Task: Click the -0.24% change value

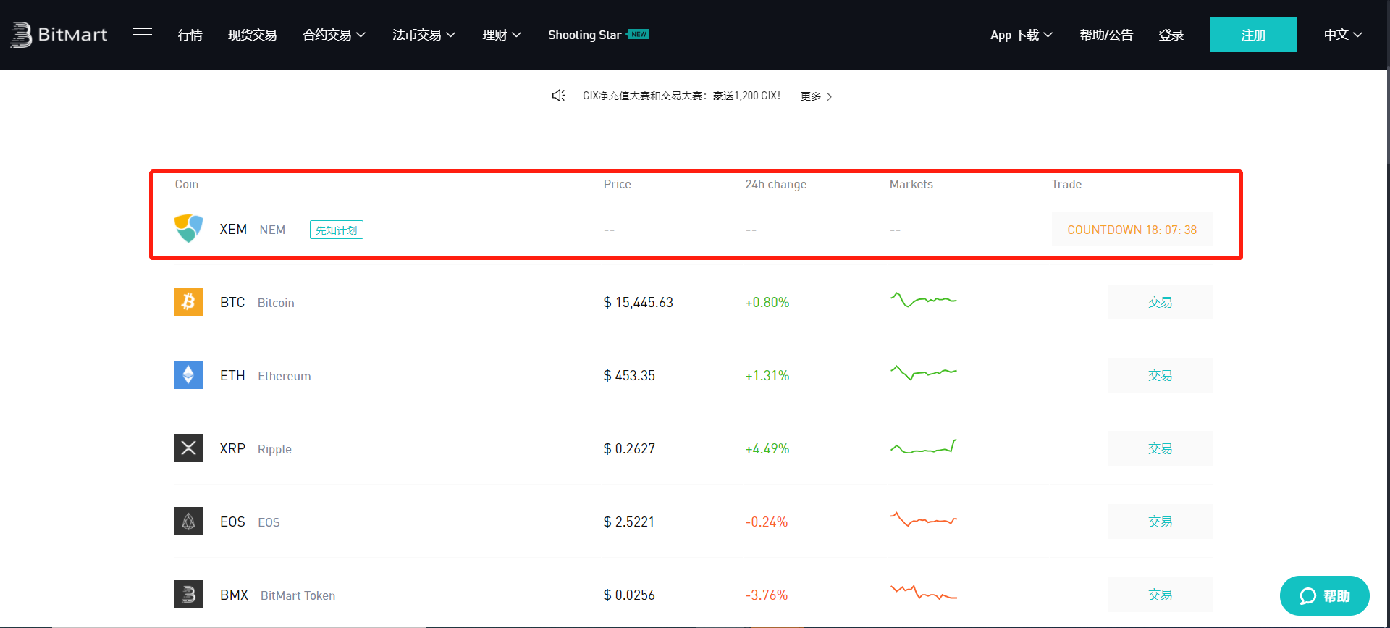Action: 767,522
